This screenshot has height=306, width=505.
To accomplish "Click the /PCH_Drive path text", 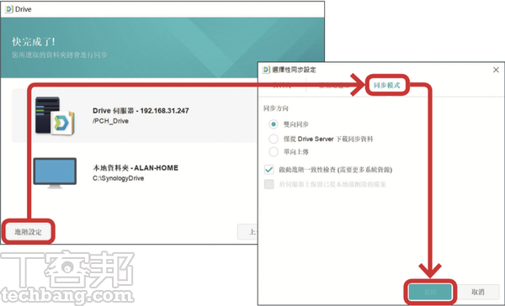I will coord(110,121).
